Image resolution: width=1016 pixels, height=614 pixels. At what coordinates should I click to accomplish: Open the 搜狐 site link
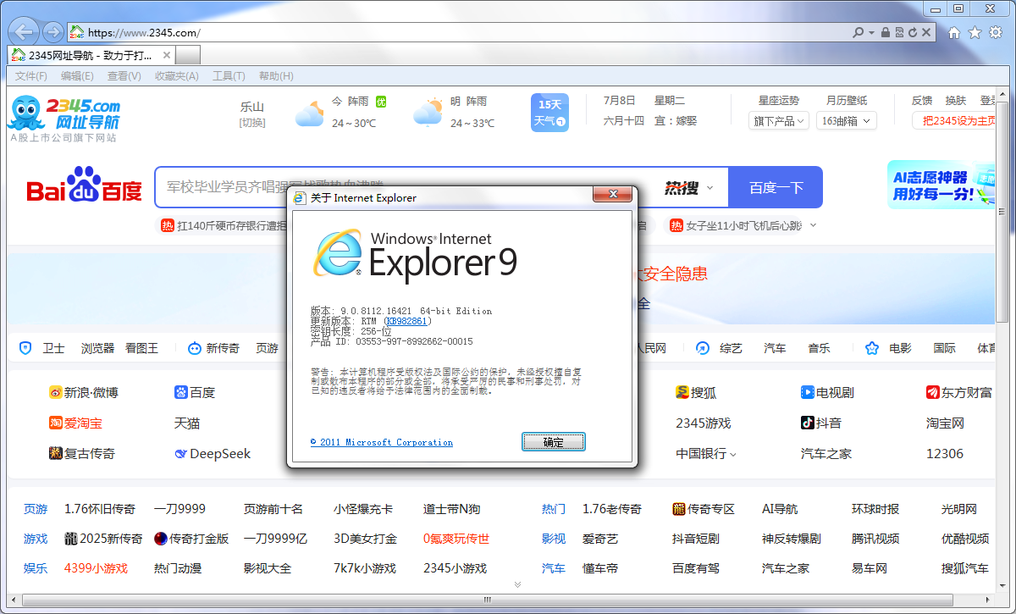tap(696, 392)
